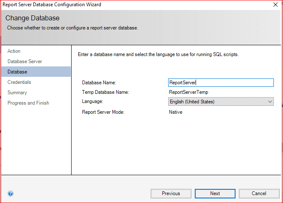Click the blue help question mark icon
The height and width of the screenshot is (203, 283).
click(x=10, y=193)
